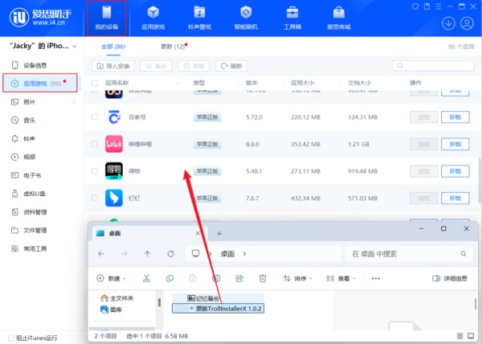482x344 pixels.
Task: Enable 阻止iTunes运行 checkbox
Action: (10, 336)
